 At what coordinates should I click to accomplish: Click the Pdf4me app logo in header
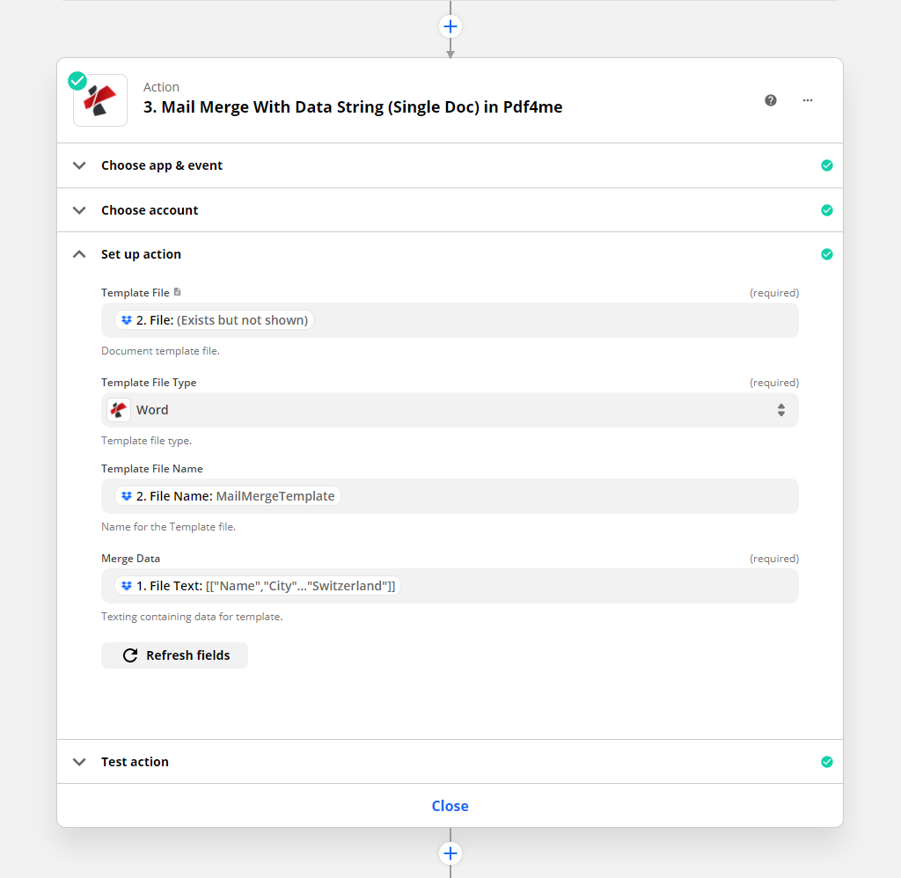tap(100, 100)
